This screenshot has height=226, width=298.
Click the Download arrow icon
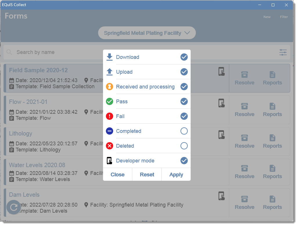109,57
